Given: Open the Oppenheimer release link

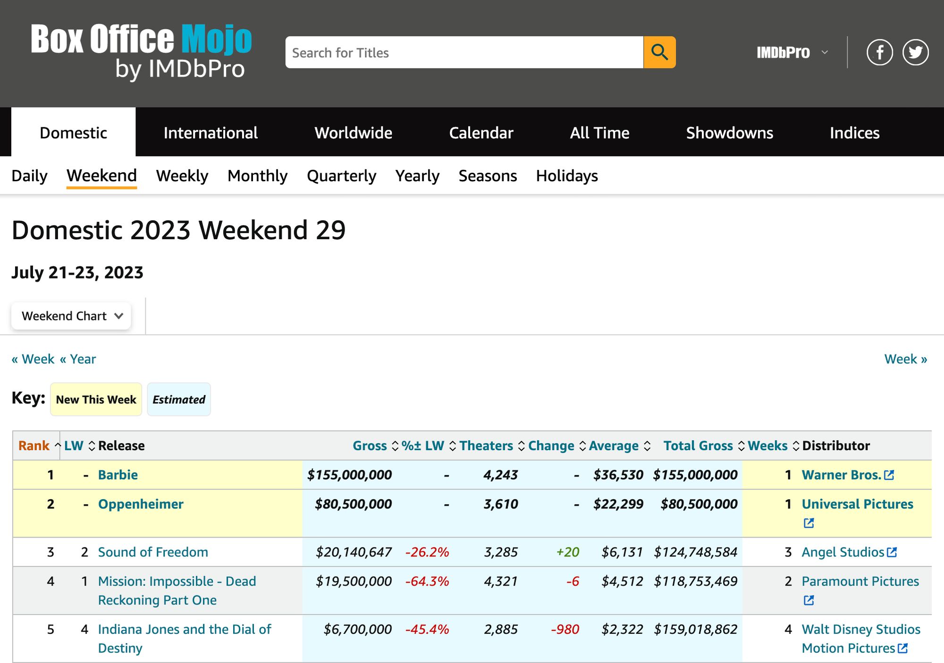Looking at the screenshot, I should tap(141, 504).
